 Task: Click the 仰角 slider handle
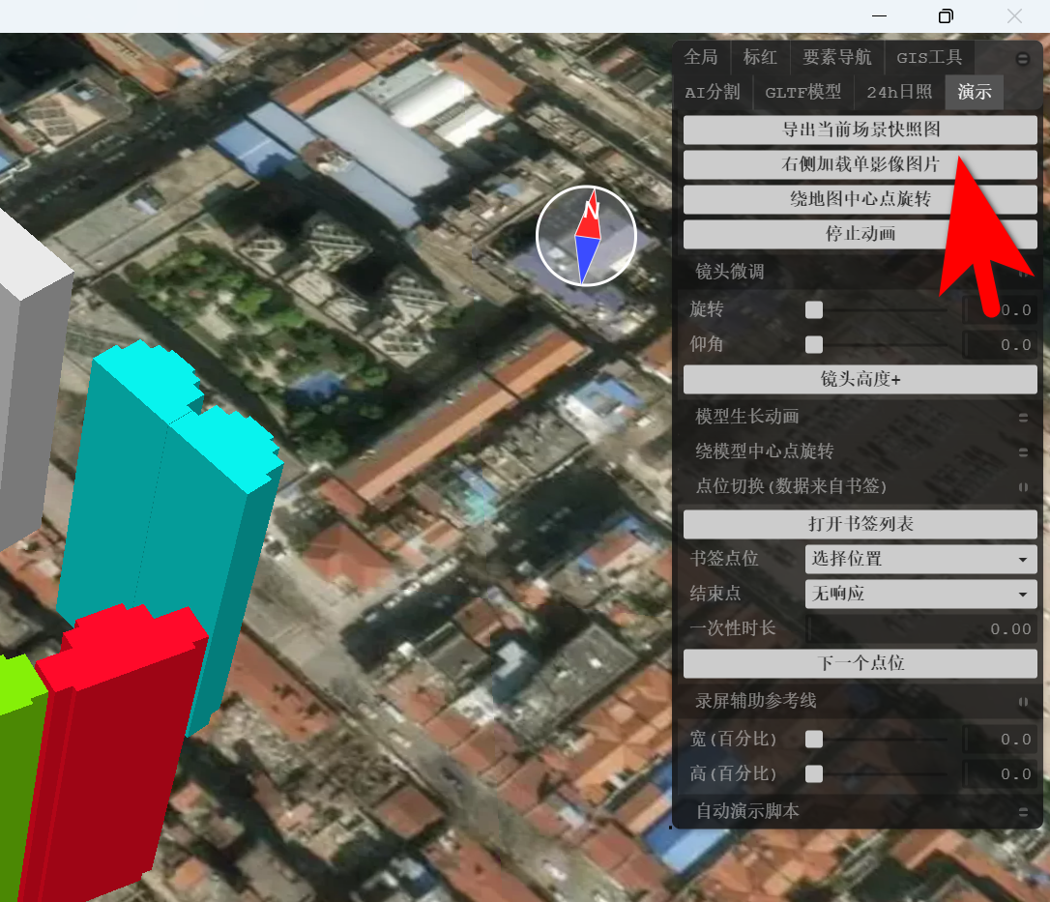pyautogui.click(x=814, y=345)
